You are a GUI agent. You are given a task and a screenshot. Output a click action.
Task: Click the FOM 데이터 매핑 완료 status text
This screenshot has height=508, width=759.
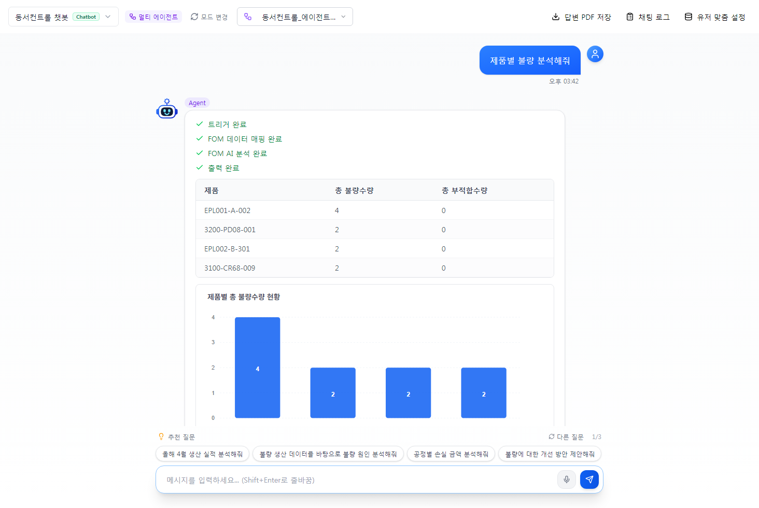click(245, 139)
